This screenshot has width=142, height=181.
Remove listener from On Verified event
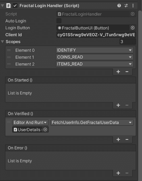[127, 140]
